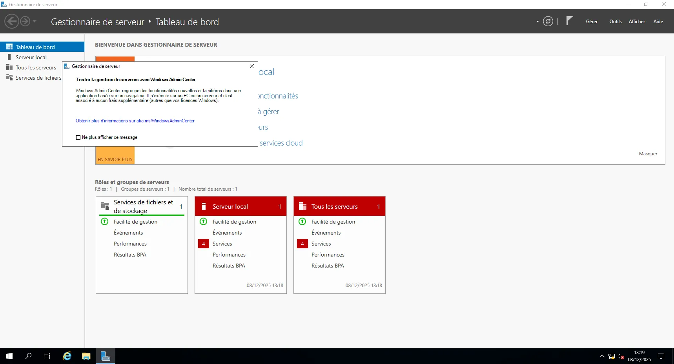Image resolution: width=674 pixels, height=364 pixels.
Task: Open Résultats BPA in Tous les serveurs tile
Action: 328,266
